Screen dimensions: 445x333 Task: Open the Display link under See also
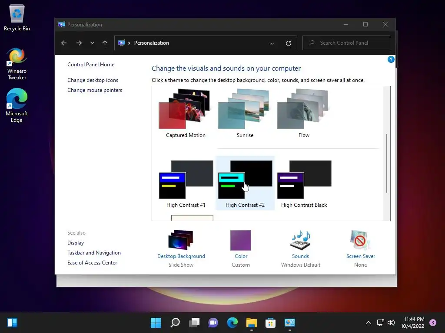click(x=76, y=243)
